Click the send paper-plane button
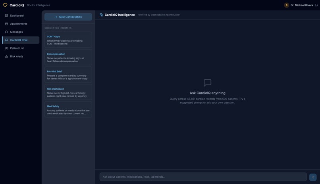This screenshot has width=320, height=184. coord(313,177)
